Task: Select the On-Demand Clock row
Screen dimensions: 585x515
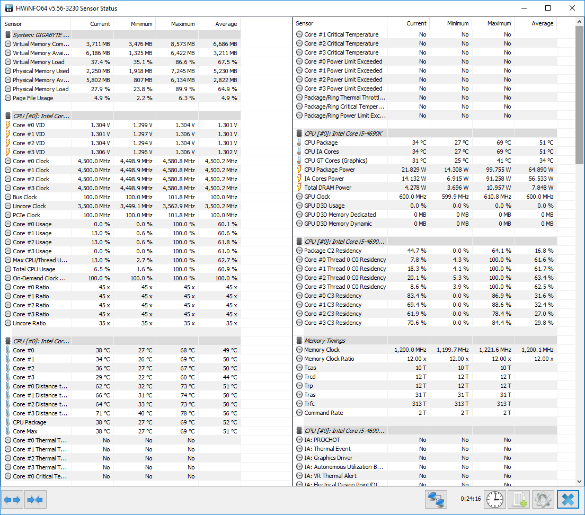Action: 122,278
